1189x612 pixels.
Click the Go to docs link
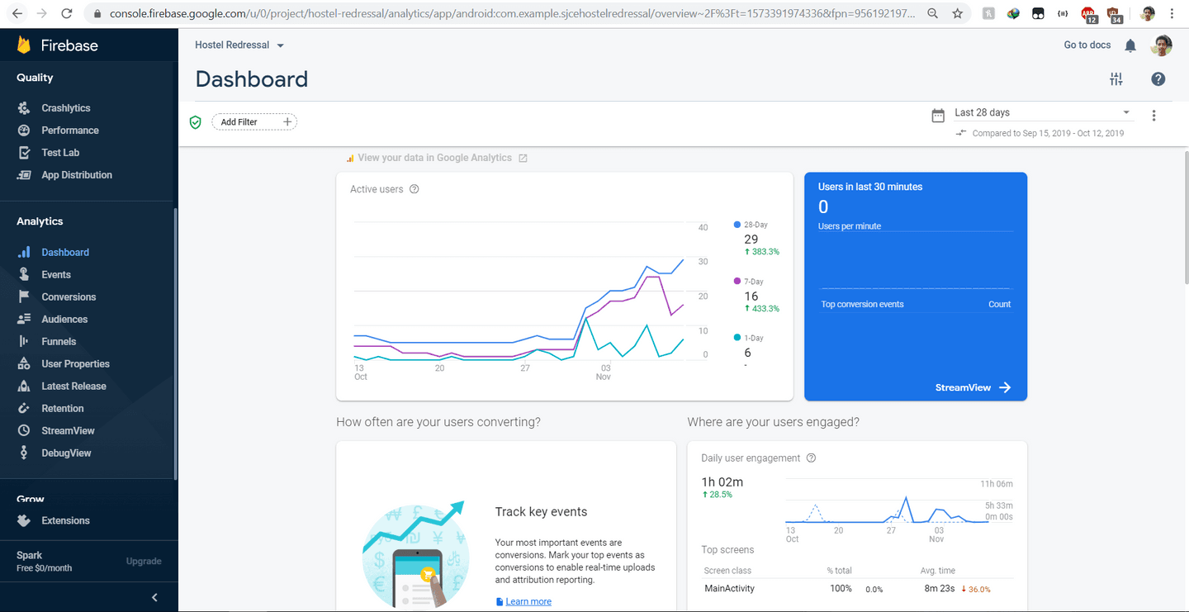[x=1087, y=45]
